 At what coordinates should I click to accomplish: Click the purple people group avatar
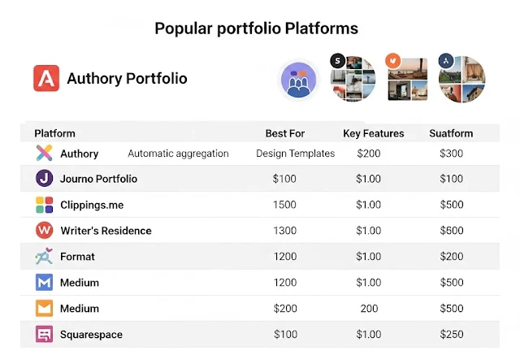(299, 80)
